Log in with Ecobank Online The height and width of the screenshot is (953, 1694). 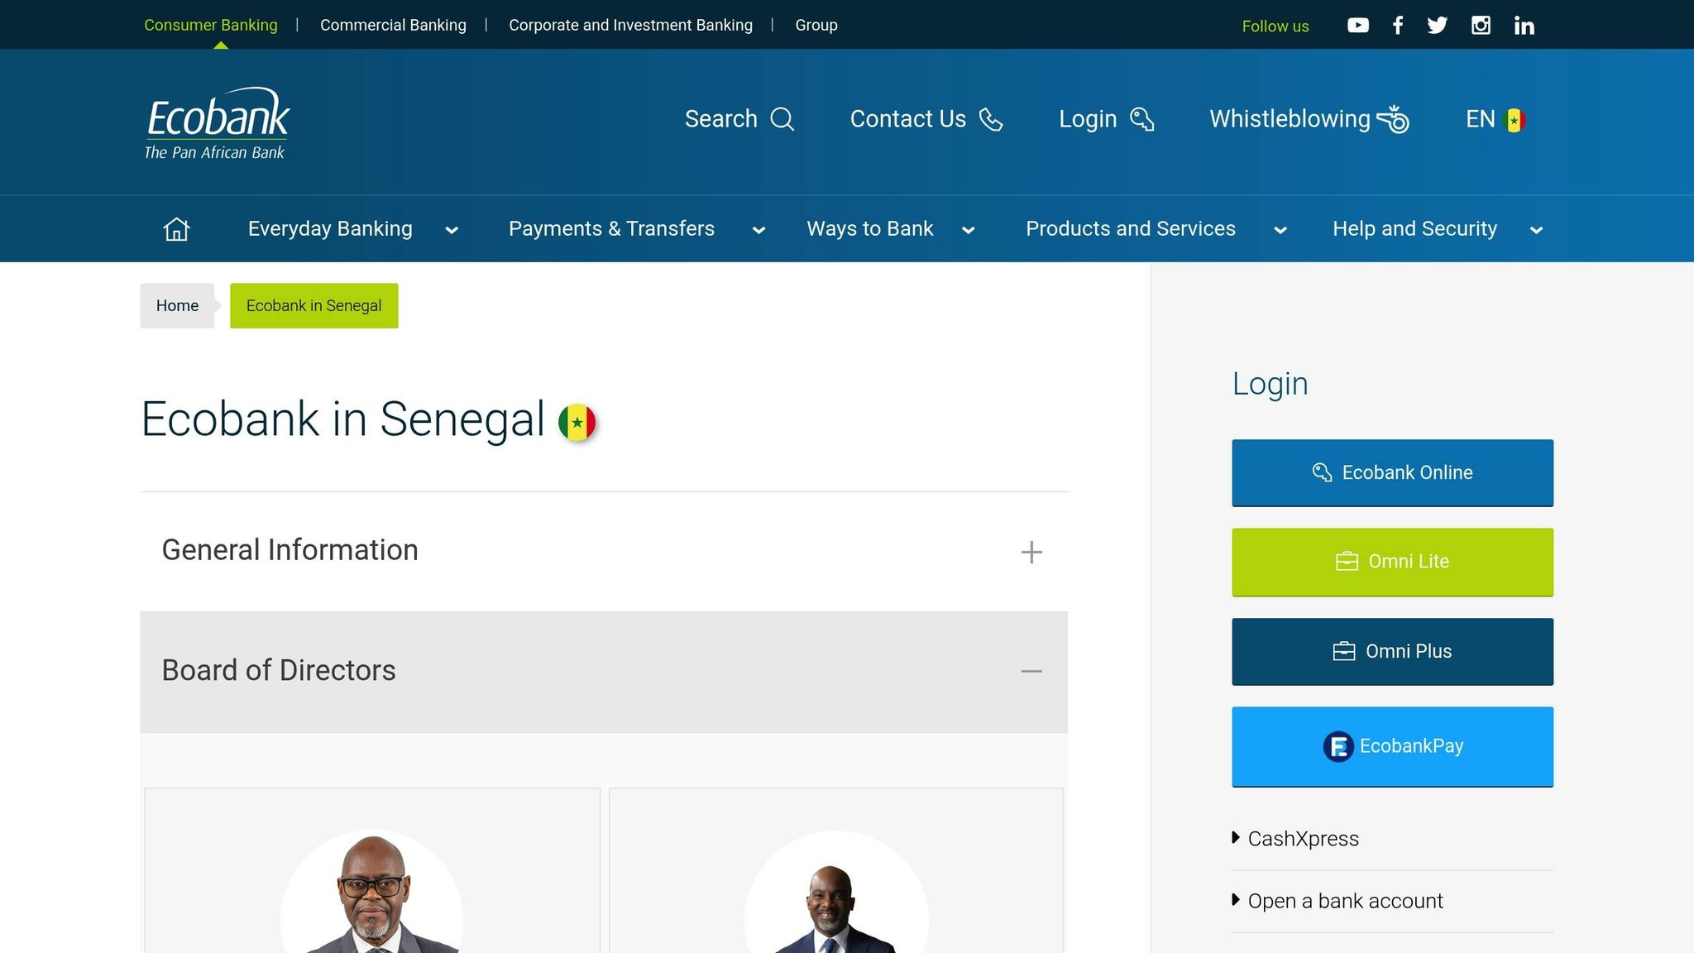pyautogui.click(x=1392, y=472)
